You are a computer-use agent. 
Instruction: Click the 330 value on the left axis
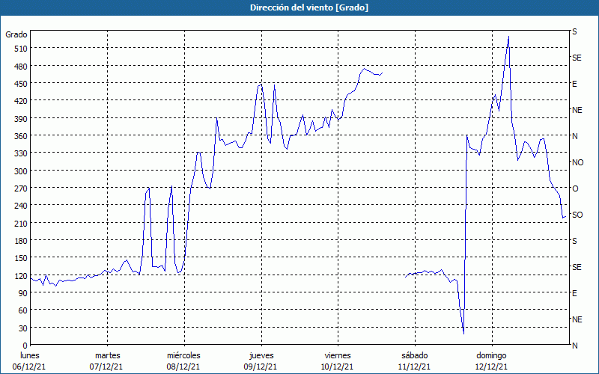coord(20,153)
